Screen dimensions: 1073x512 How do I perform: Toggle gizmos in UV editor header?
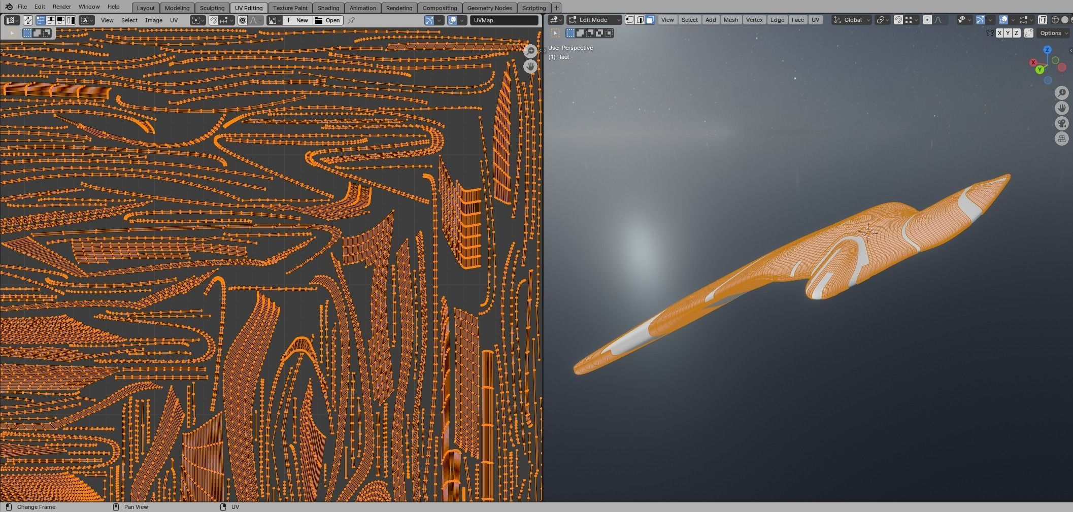pos(429,20)
